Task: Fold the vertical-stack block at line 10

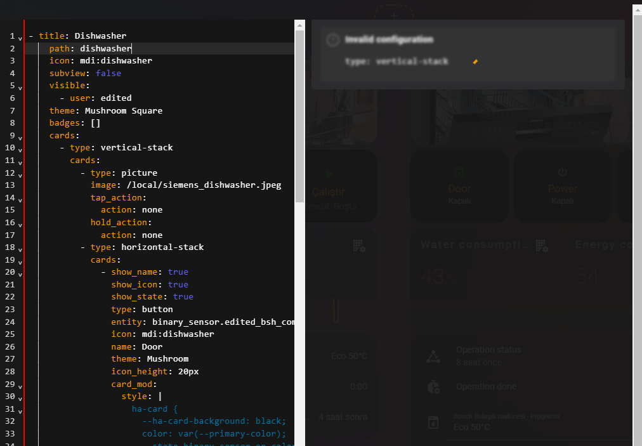Action: coord(20,150)
